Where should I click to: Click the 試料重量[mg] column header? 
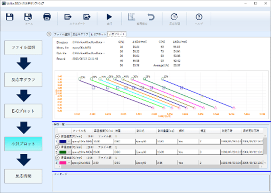(x=167, y=131)
